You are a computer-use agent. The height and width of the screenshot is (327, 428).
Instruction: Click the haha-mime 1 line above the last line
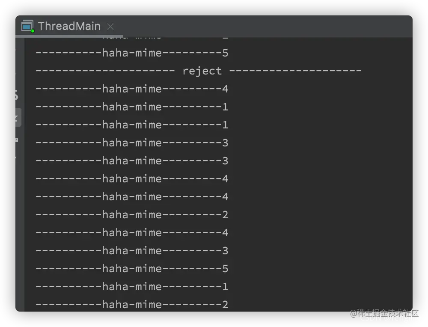(132, 287)
